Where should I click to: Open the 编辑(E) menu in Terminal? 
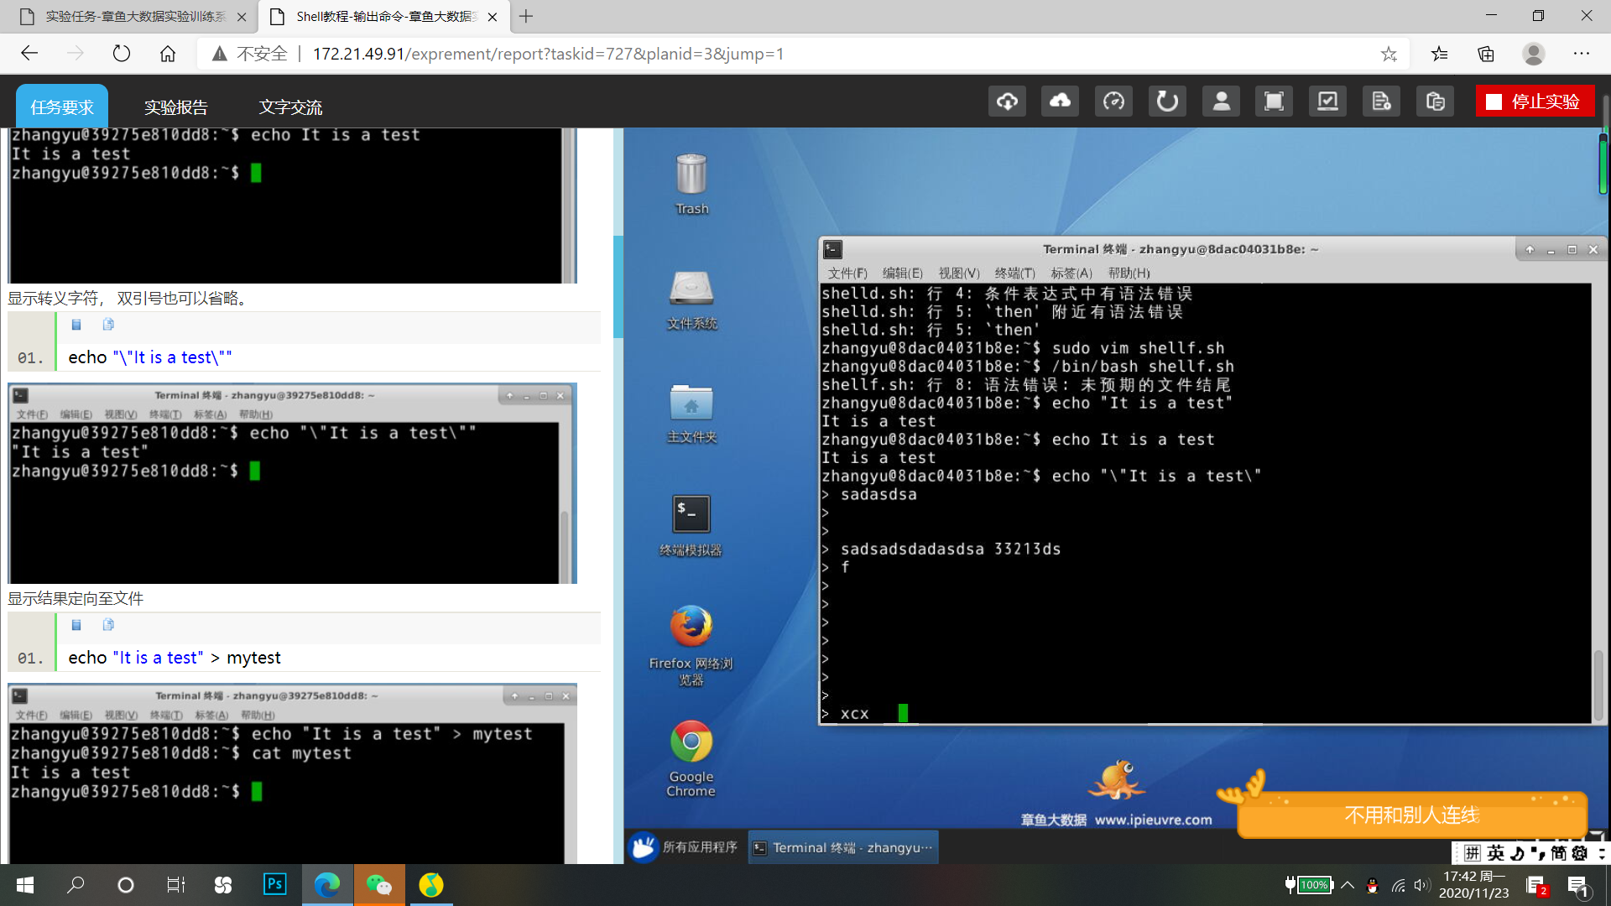tap(902, 273)
